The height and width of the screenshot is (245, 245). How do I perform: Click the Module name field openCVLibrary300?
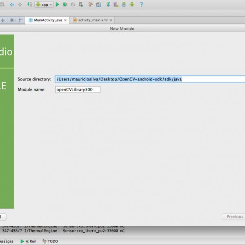78,89
